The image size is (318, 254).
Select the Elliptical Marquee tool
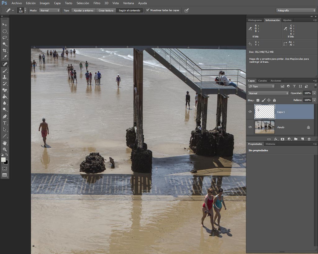point(5,31)
